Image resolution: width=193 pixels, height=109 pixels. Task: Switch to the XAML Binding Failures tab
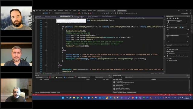point(45,92)
